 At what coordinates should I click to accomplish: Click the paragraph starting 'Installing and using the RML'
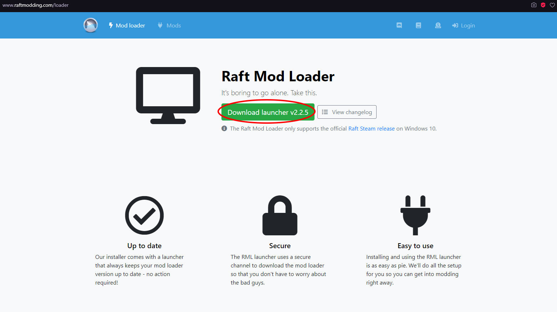tap(414, 270)
